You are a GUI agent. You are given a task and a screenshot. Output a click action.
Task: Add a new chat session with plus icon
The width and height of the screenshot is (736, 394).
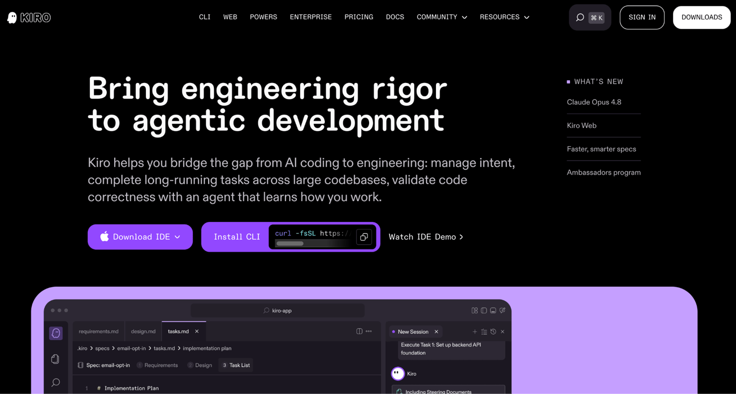click(475, 332)
